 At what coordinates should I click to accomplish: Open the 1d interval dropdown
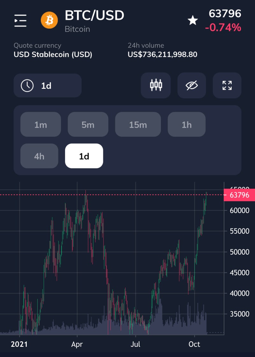pos(47,86)
